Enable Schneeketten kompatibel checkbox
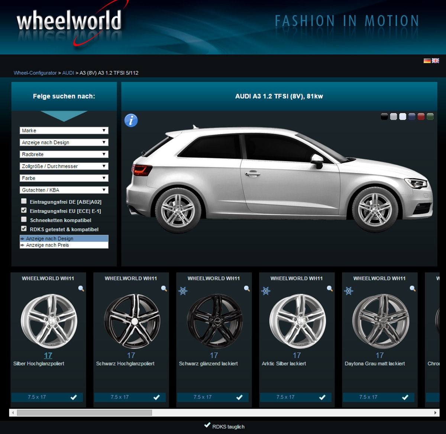Viewport: 446px width, 434px height. coord(24,219)
